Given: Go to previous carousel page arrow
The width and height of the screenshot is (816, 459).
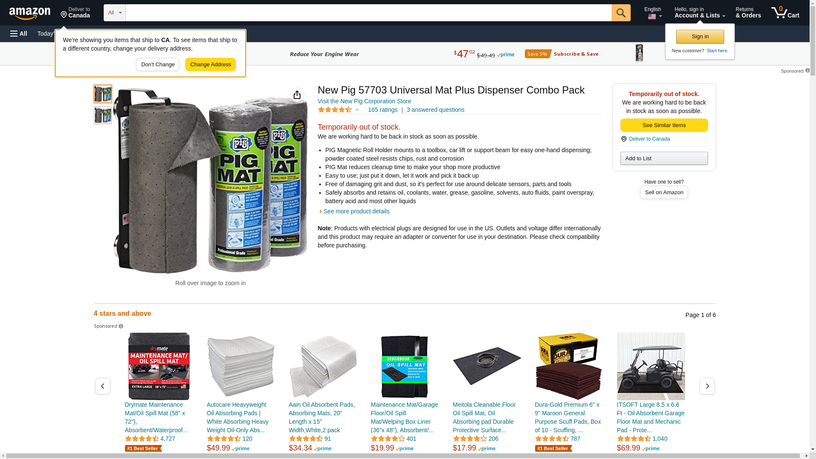Looking at the screenshot, I should tap(103, 386).
